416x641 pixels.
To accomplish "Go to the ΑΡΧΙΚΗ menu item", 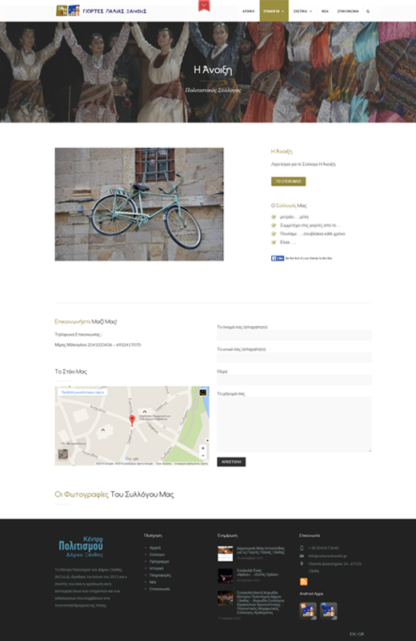I will coord(248,11).
